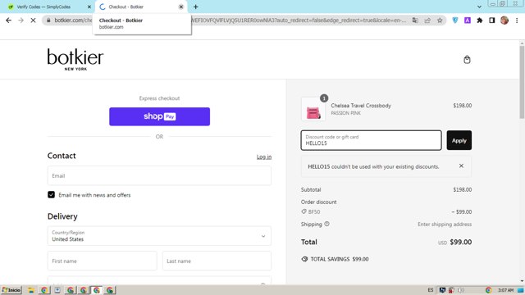Switch to the Verify Codes SimplyCodes tab
The height and width of the screenshot is (295, 525).
click(43, 7)
